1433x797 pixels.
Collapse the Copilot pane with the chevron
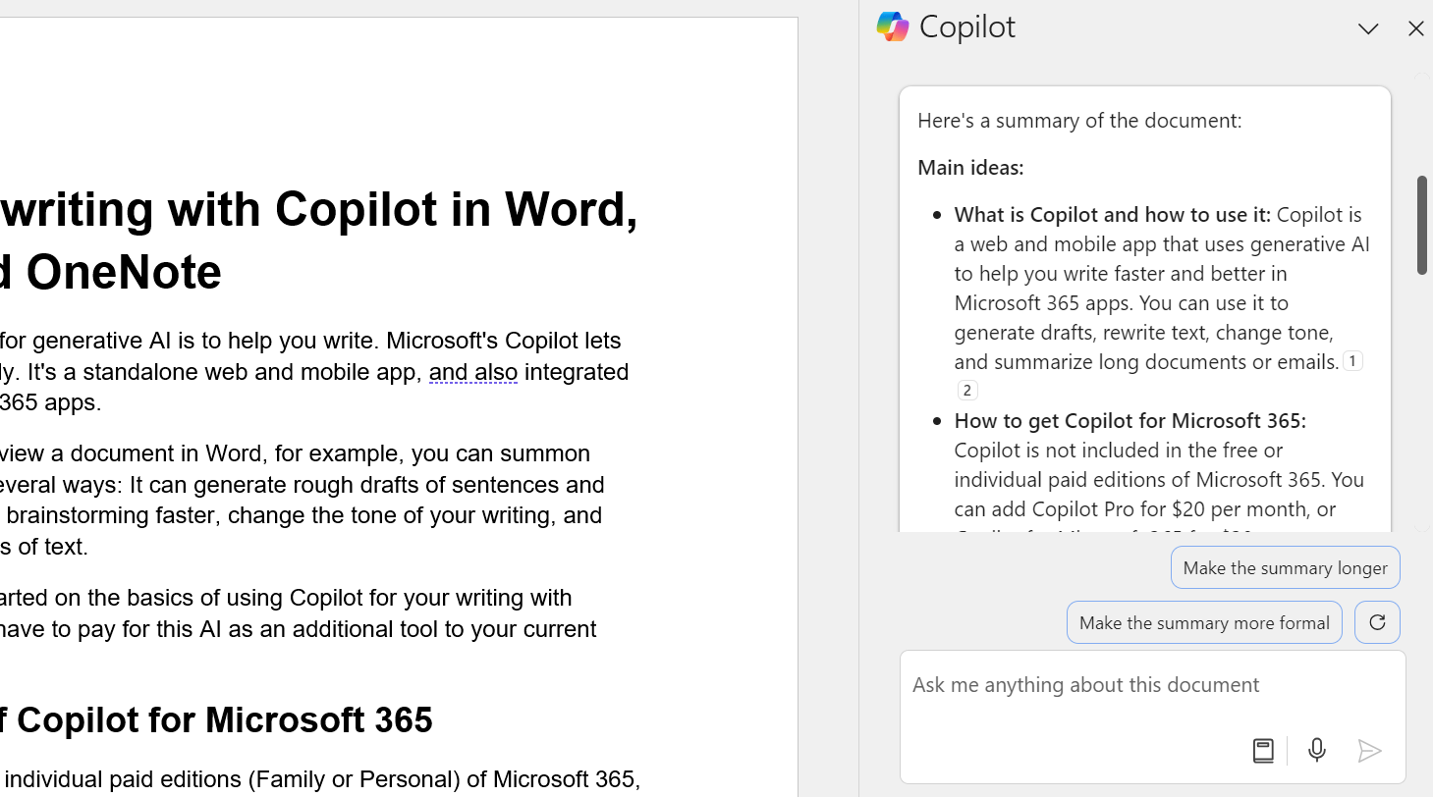pos(1367,28)
